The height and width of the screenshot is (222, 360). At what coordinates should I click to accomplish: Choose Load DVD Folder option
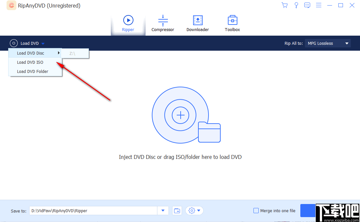[33, 71]
